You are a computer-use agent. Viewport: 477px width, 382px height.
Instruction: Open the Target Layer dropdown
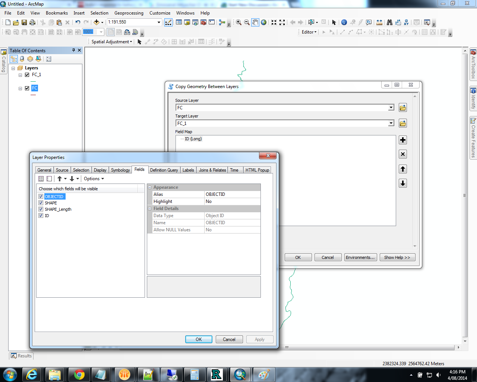[x=391, y=123]
